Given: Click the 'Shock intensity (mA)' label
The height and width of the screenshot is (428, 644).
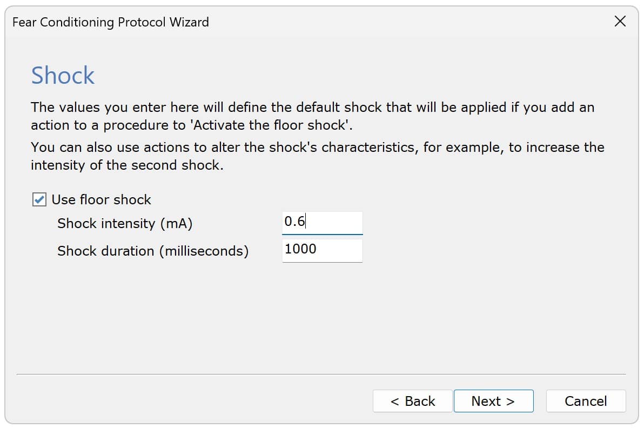Looking at the screenshot, I should click(125, 223).
